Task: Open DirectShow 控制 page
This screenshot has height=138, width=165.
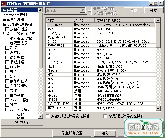Action: tap(15, 15)
